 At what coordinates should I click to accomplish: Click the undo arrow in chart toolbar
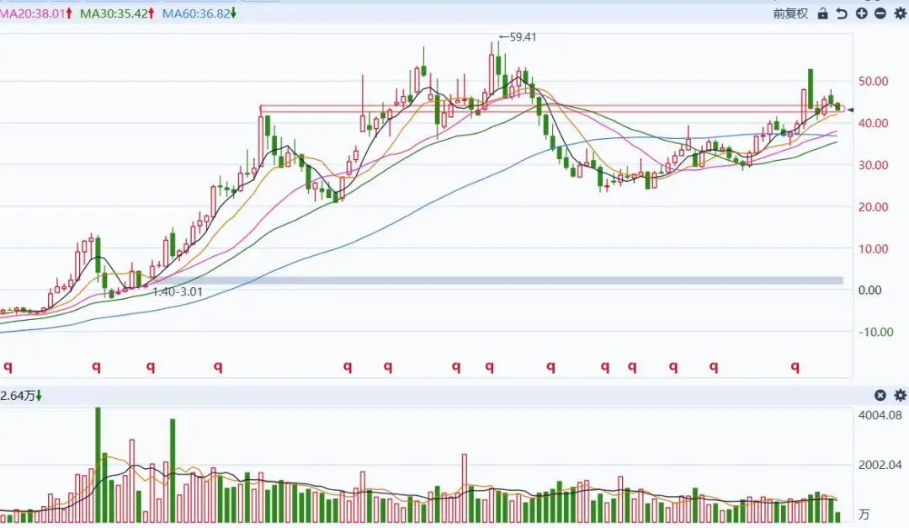coord(842,13)
